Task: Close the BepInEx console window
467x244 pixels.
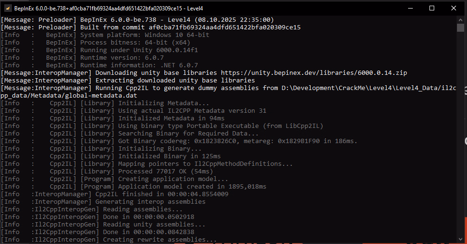Action: (454, 8)
